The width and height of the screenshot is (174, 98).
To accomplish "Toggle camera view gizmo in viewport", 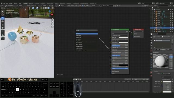I will click(52, 24).
